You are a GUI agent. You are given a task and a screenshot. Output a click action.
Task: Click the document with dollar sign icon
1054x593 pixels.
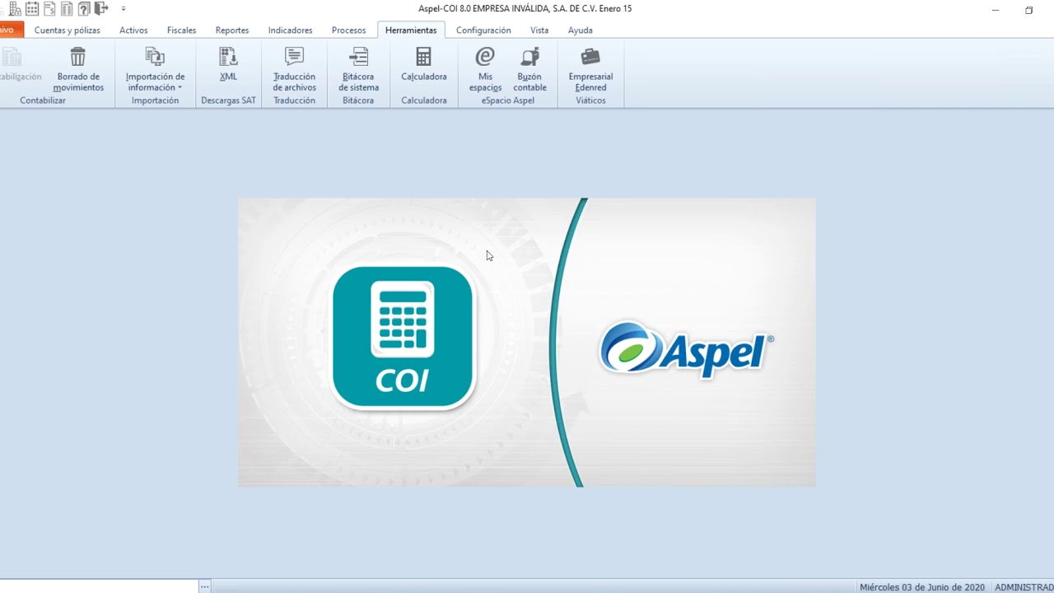click(49, 9)
